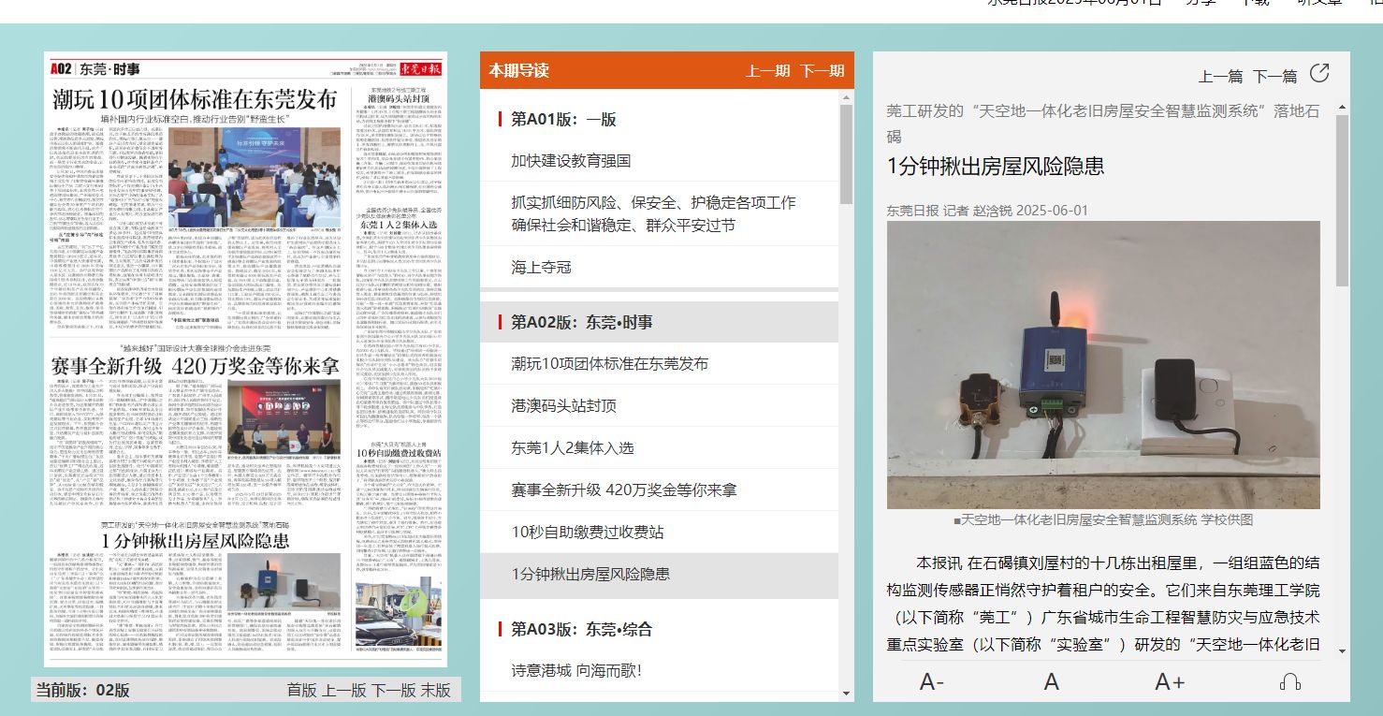The width and height of the screenshot is (1383, 716).
Task: Click the open-in-new-window arrow icon
Action: coord(1318,74)
